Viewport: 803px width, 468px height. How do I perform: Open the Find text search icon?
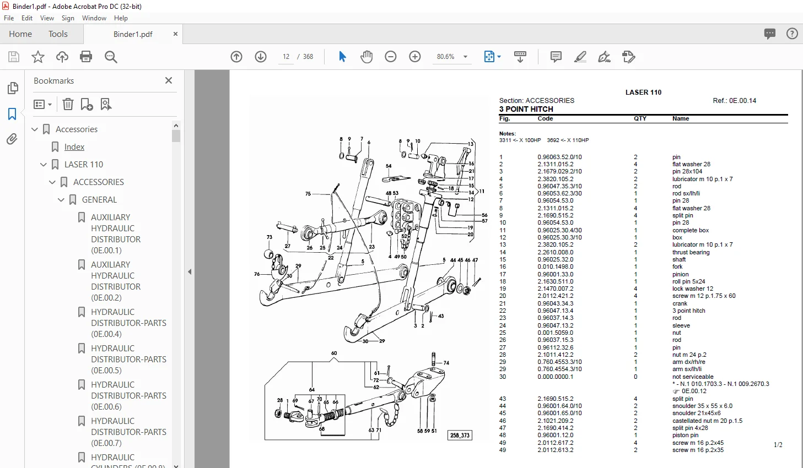[x=111, y=57]
